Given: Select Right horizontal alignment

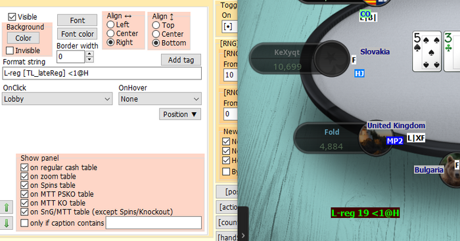Looking at the screenshot, I should [110, 42].
